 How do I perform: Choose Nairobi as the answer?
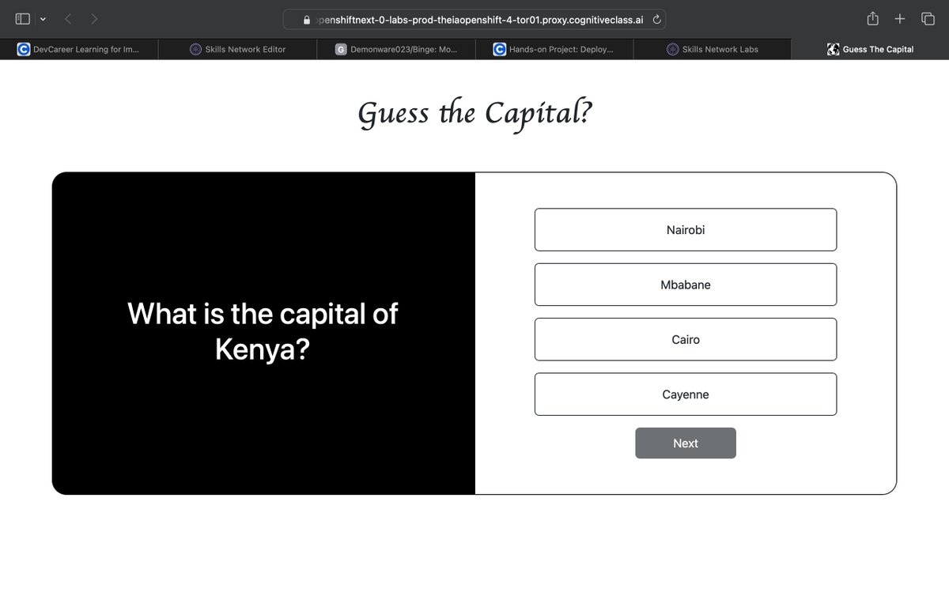coord(686,230)
